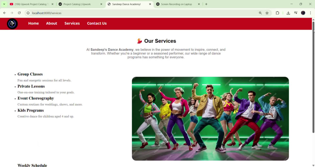315x167 pixels.
Task: Close the Sandeep Dance Academy tab
Action: click(x=150, y=4)
